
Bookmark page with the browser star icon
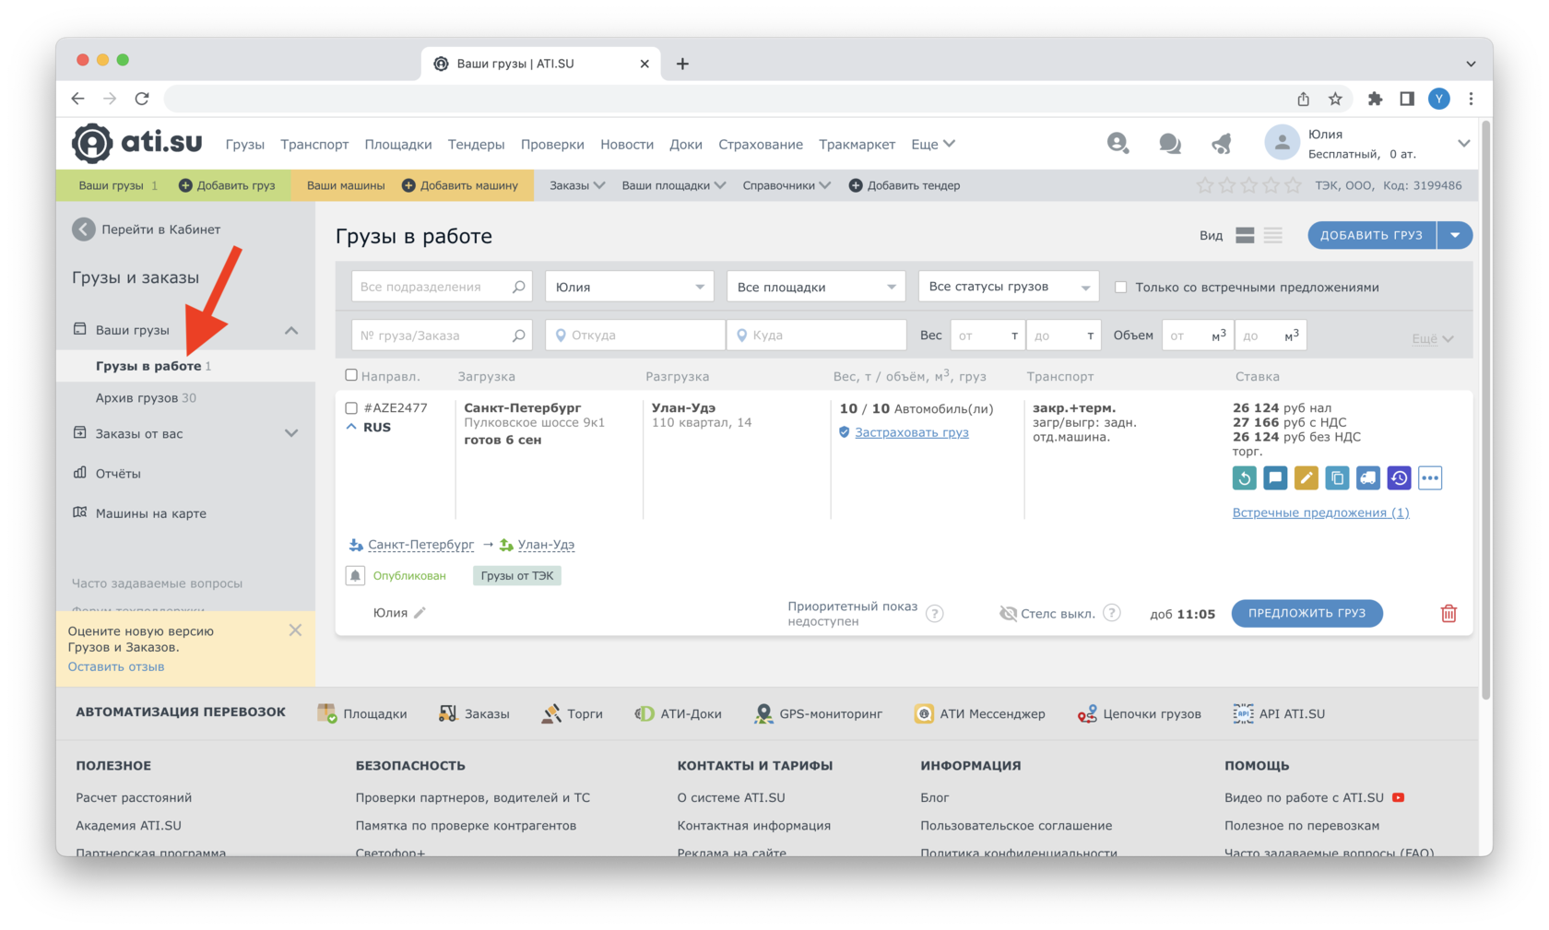click(1335, 99)
